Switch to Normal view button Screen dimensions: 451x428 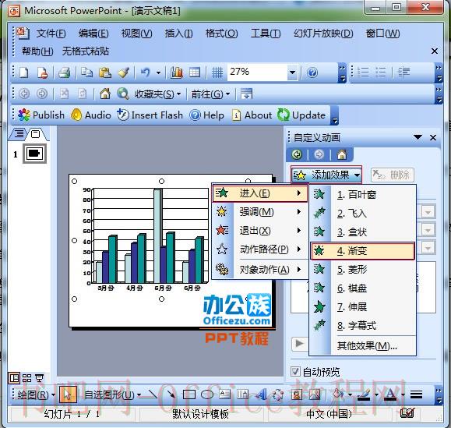(14, 378)
